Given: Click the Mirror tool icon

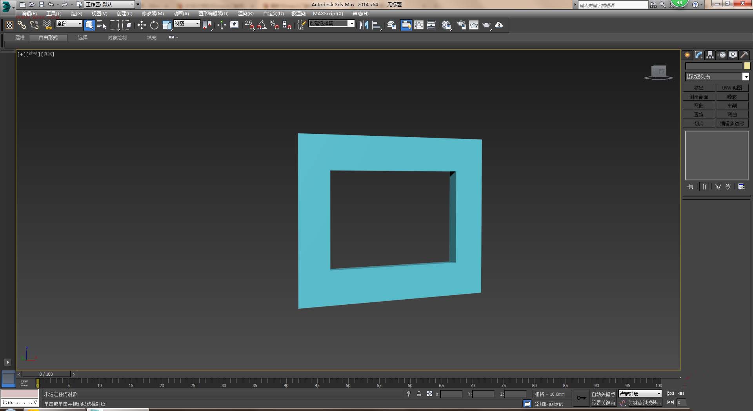Looking at the screenshot, I should [364, 25].
